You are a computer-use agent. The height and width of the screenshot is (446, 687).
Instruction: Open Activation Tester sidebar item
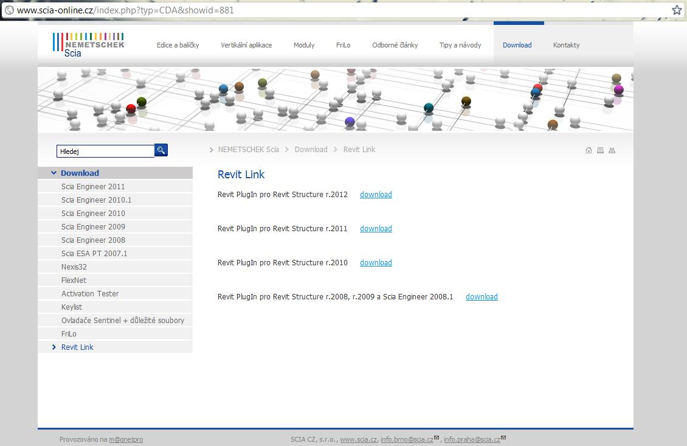(116, 293)
